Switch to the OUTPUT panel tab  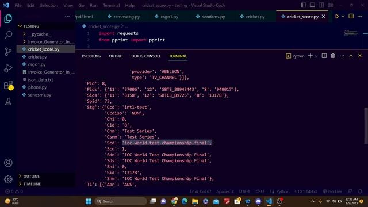coord(116,56)
